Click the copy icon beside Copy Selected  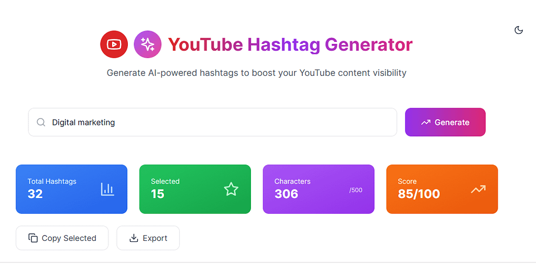33,238
